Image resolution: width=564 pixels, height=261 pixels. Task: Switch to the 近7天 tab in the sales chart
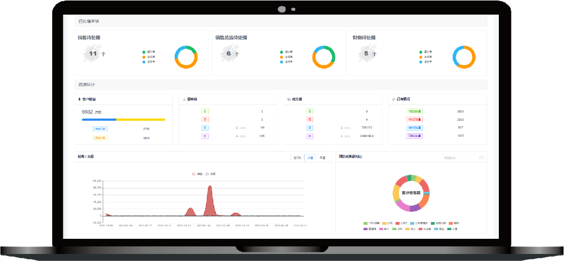(297, 158)
